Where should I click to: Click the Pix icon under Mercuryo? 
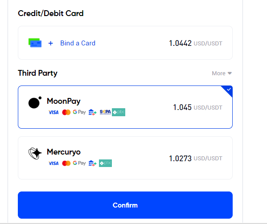(x=105, y=163)
